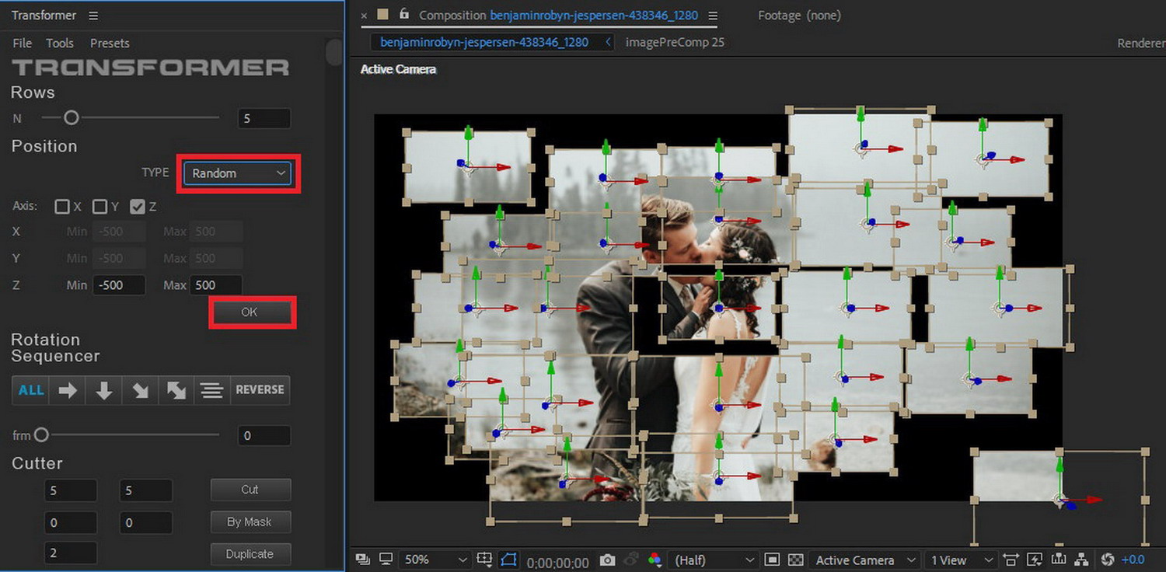Click the Cutter field showing 2
Image resolution: width=1166 pixels, height=572 pixels.
coord(71,553)
